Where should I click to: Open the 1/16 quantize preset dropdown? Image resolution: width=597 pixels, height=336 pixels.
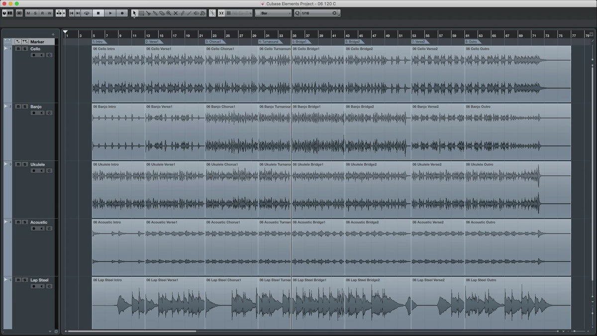pyautogui.click(x=319, y=13)
